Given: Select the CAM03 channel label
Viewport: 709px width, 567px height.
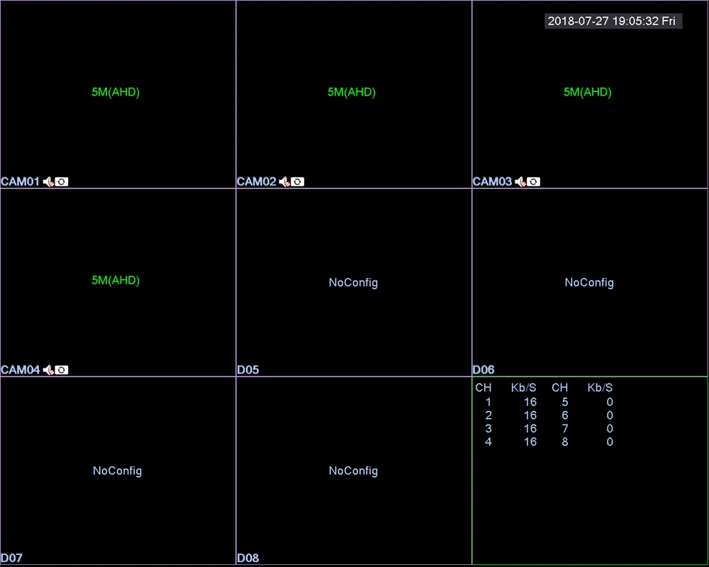Looking at the screenshot, I should point(493,181).
